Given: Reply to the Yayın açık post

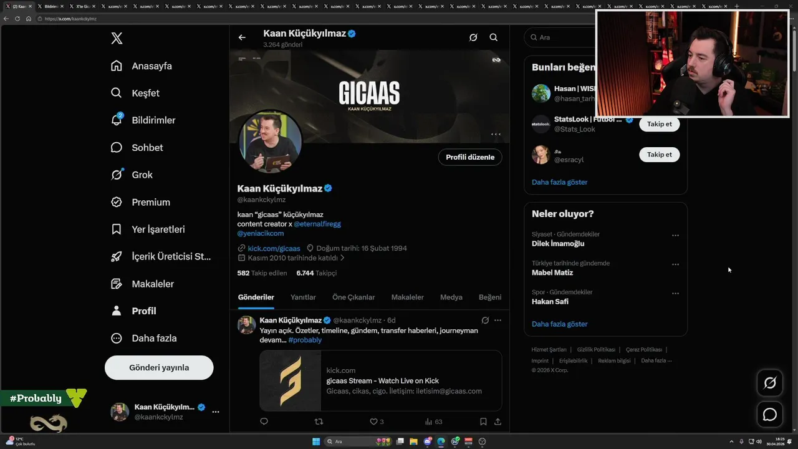Looking at the screenshot, I should [264, 422].
